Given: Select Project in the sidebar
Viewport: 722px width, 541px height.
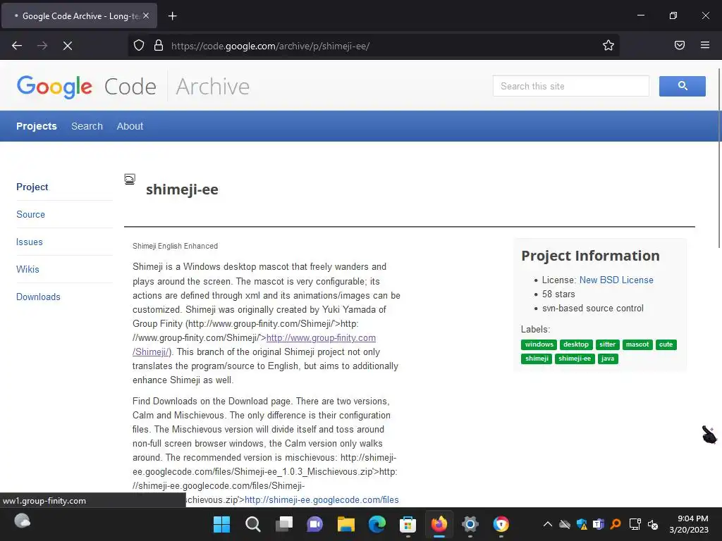Looking at the screenshot, I should [32, 187].
